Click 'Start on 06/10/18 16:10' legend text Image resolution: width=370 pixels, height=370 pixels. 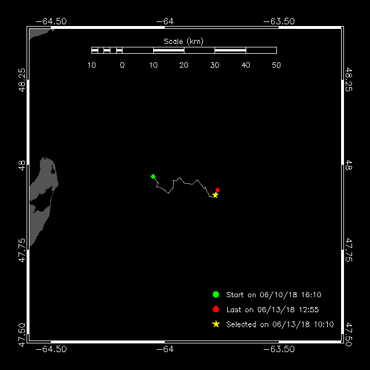coord(273,295)
